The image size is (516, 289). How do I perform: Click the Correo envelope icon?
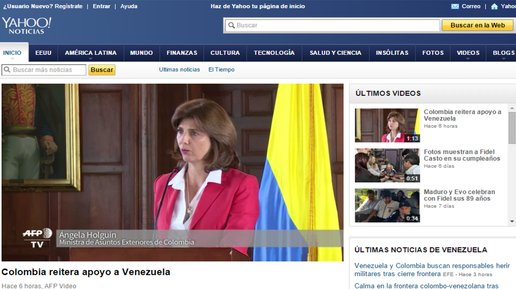455,6
